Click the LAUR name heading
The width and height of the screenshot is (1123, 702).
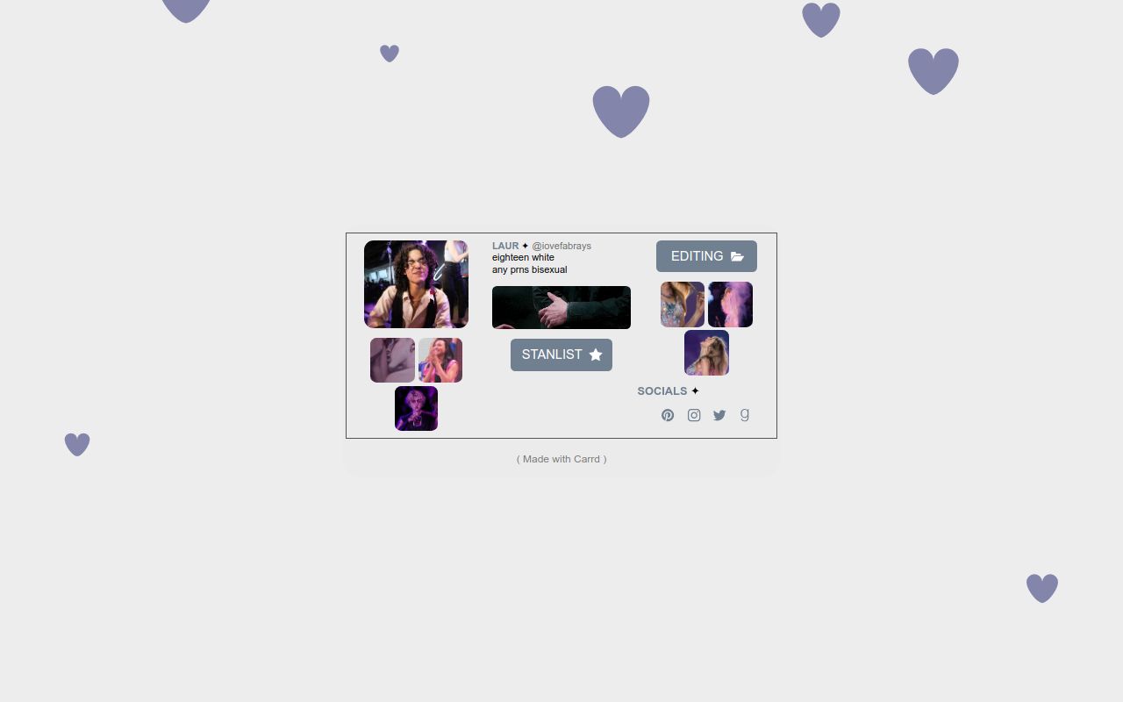505,246
